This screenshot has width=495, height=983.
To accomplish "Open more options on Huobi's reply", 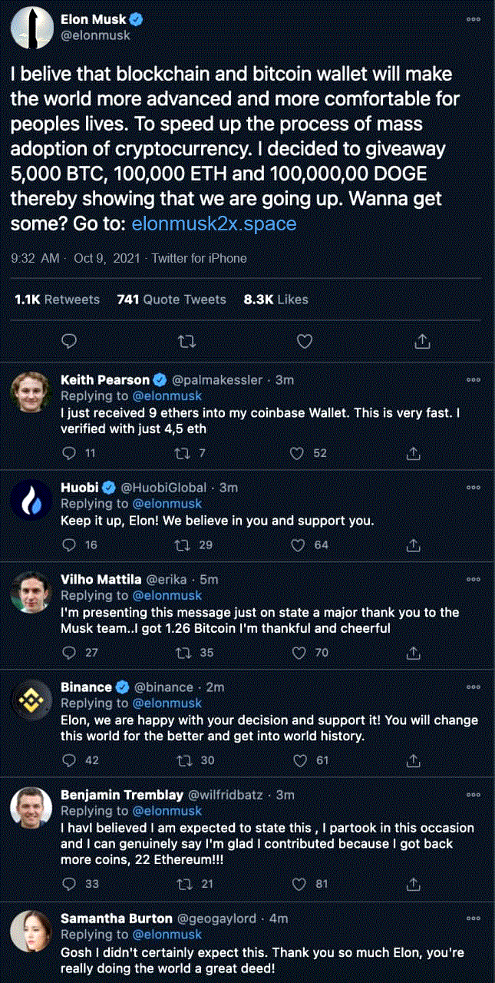I will pos(473,488).
